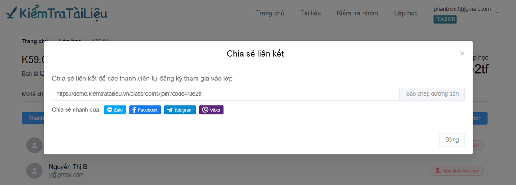This screenshot has height=185, width=516.
Task: Close the Chia sẻ liên kết dialog with X
Action: point(462,54)
